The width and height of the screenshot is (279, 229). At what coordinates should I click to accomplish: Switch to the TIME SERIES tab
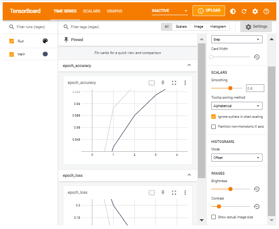point(65,11)
